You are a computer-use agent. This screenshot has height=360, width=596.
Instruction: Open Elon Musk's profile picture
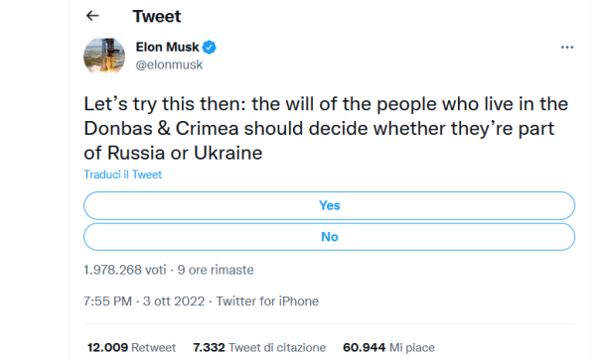point(104,57)
